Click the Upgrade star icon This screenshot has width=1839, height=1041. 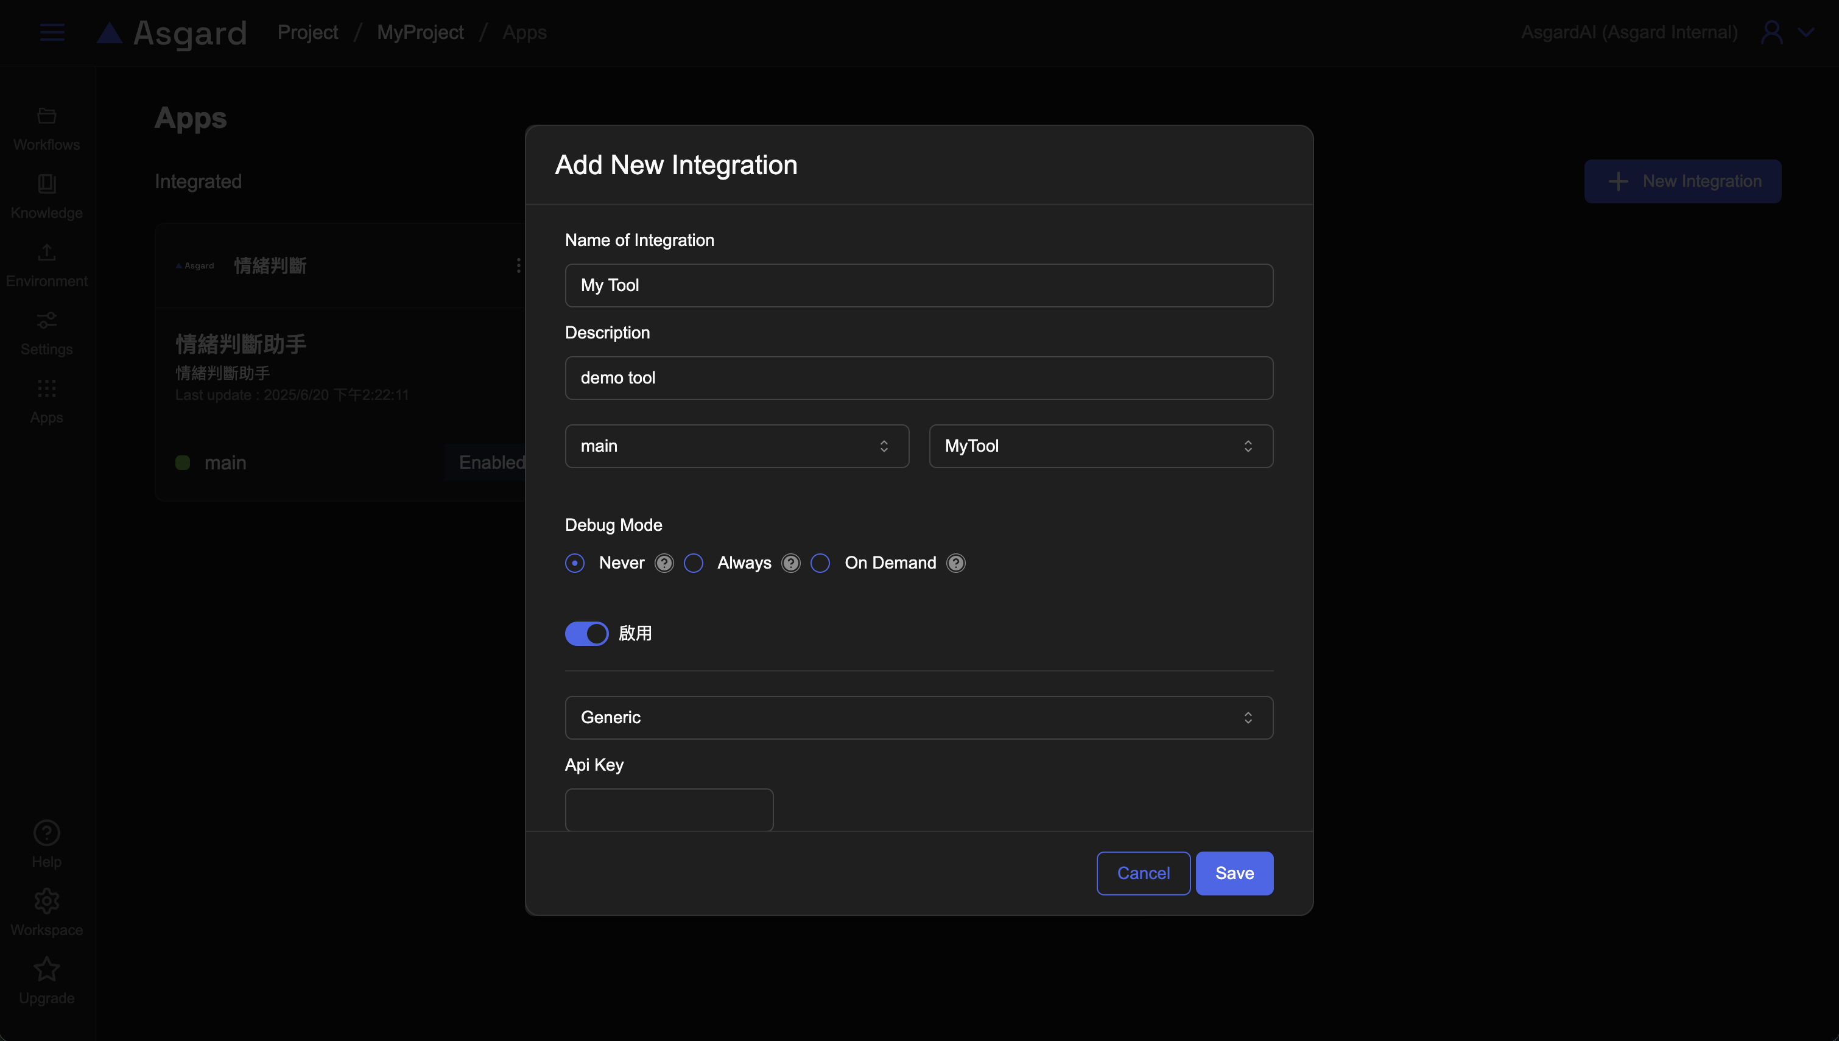pos(46,970)
